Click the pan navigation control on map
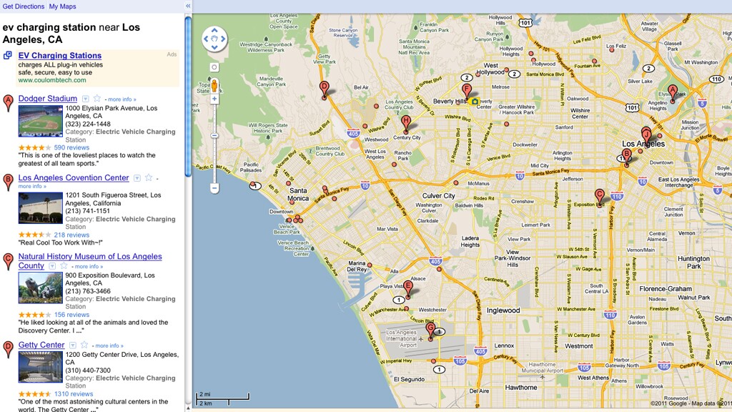Screen dimensions: 732x412 click(214, 39)
